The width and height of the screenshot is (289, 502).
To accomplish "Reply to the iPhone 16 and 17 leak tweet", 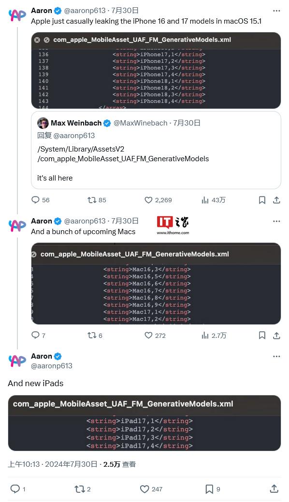I will [x=35, y=200].
